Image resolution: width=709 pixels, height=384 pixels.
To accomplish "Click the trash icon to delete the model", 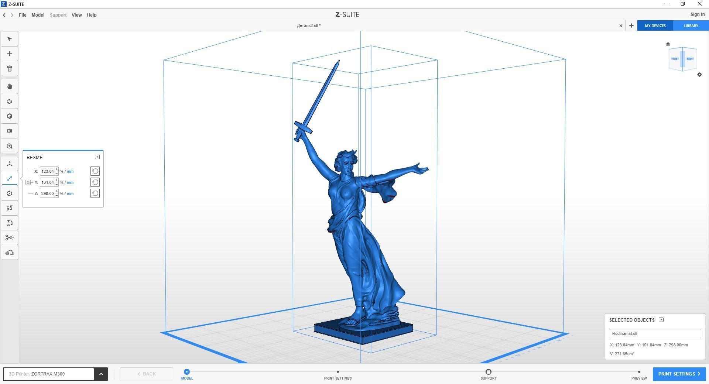I will coord(10,69).
